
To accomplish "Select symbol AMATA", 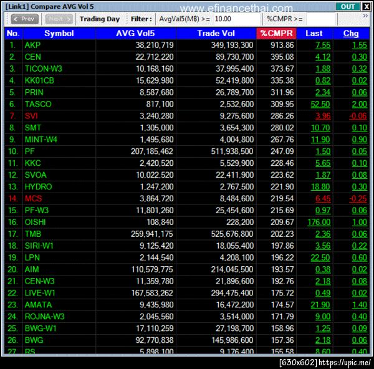I will (39, 305).
